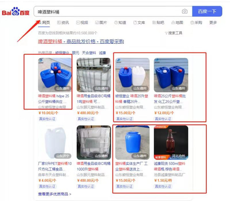The width and height of the screenshot is (230, 201).
Task: Expand the 更多 more menu
Action: click(213, 22)
